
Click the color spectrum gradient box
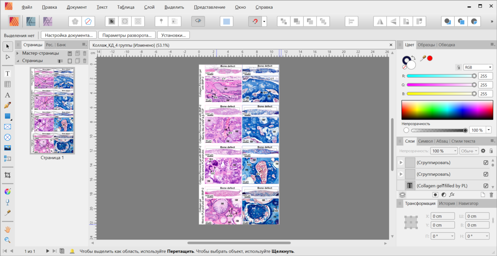(447, 110)
